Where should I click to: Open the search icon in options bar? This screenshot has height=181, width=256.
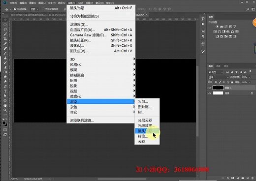click(248, 9)
